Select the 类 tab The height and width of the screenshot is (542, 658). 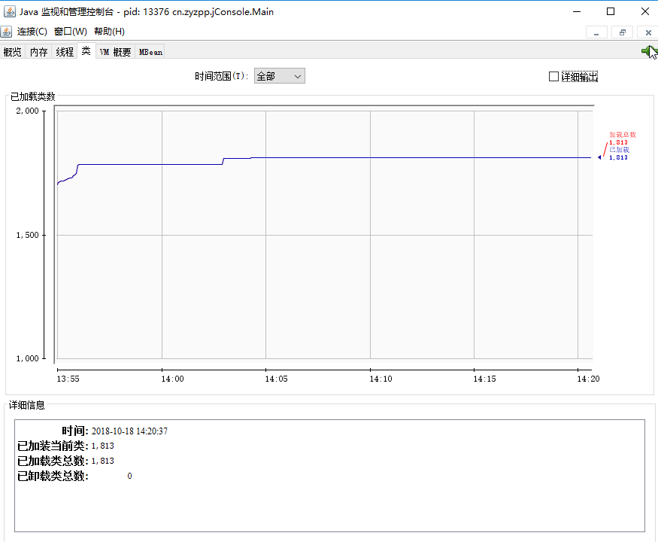click(86, 51)
